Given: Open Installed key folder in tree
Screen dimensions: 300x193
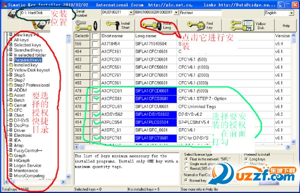Looking at the screenshot, I should click(x=25, y=65).
